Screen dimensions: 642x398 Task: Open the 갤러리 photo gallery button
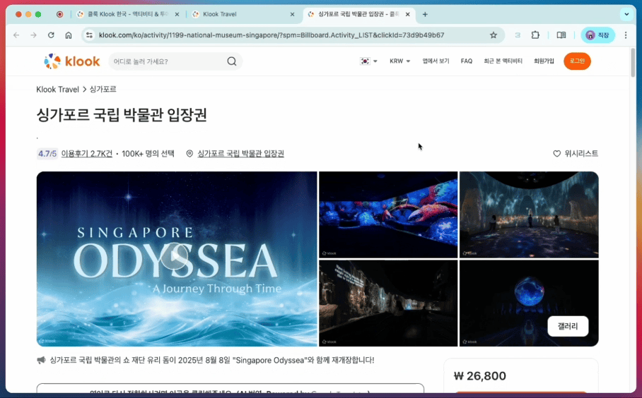568,326
